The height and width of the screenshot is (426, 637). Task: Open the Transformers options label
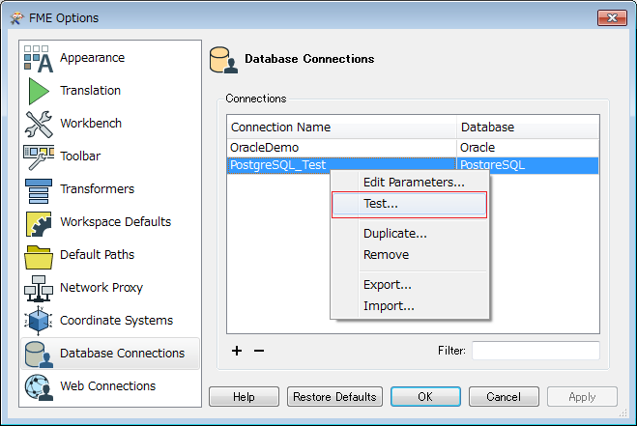pyautogui.click(x=97, y=188)
